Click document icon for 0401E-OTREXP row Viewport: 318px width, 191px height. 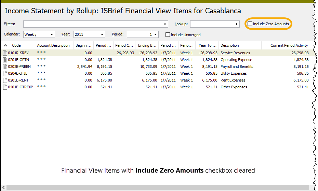5,87
